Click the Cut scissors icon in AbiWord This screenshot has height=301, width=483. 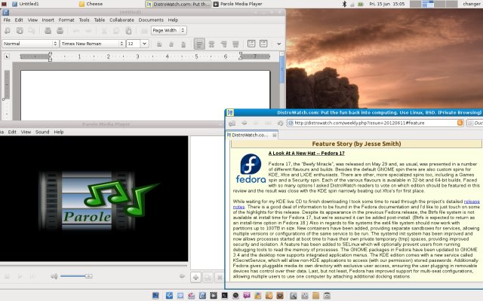(104, 30)
